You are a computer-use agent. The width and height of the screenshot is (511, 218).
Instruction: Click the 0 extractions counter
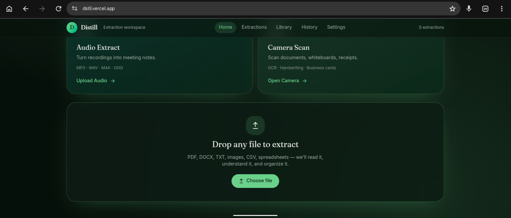(431, 27)
